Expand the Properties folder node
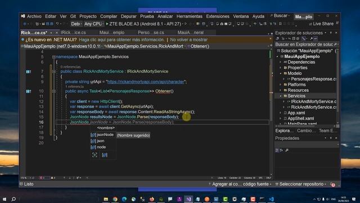Image resolution: width=360 pixels, height=203 pixels. click(x=280, y=68)
